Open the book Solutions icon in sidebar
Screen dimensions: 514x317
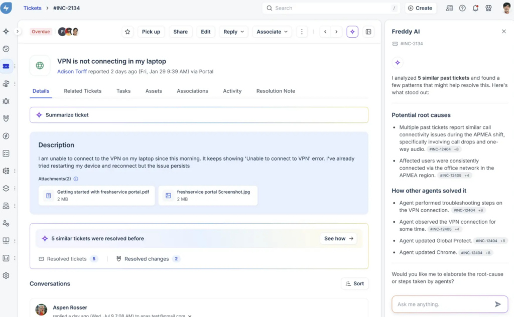point(6,240)
